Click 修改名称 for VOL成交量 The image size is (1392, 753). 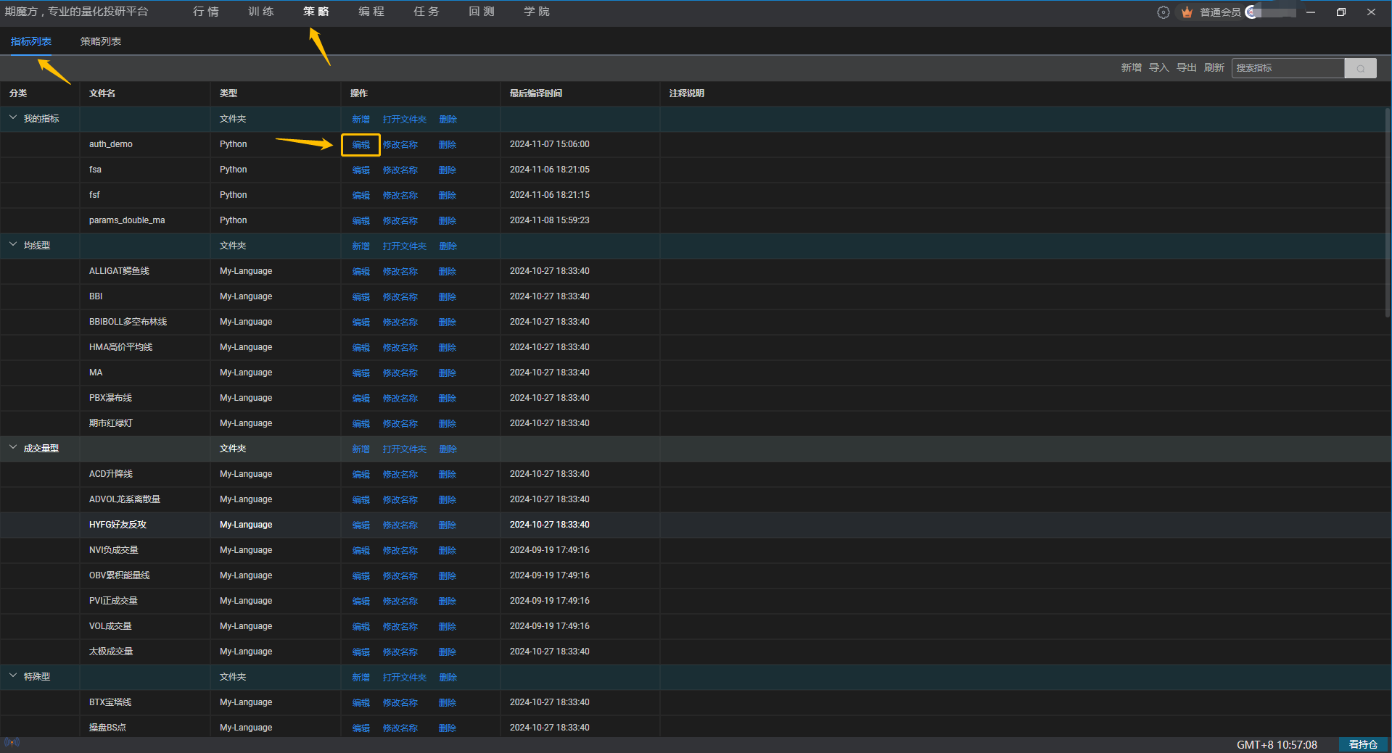[400, 627]
